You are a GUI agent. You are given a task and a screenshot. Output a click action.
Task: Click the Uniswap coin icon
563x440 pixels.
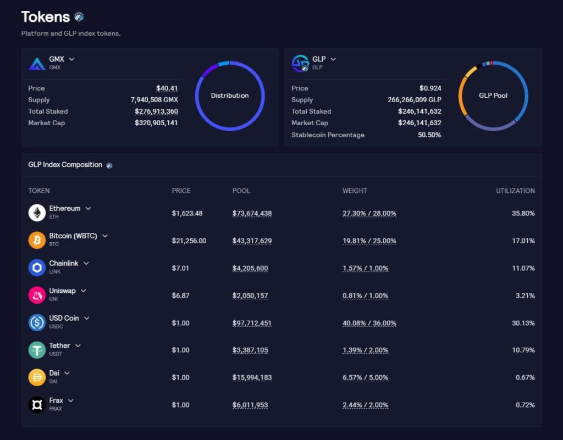tap(37, 295)
